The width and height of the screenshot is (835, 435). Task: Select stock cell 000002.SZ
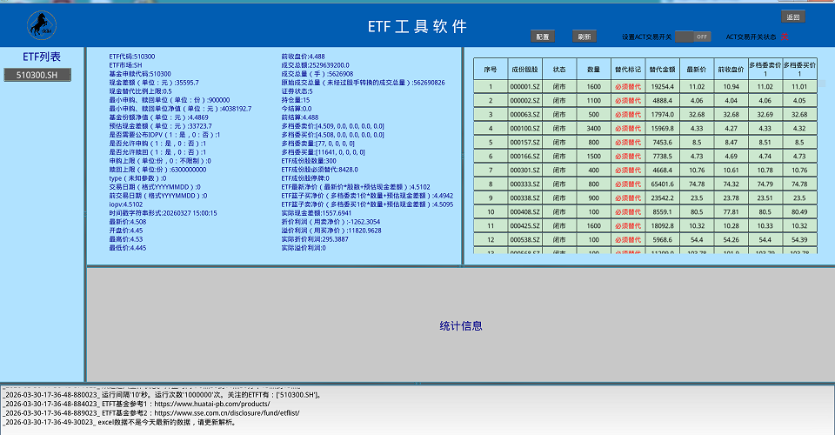point(525,101)
